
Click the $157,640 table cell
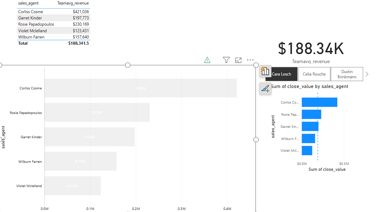click(x=81, y=37)
